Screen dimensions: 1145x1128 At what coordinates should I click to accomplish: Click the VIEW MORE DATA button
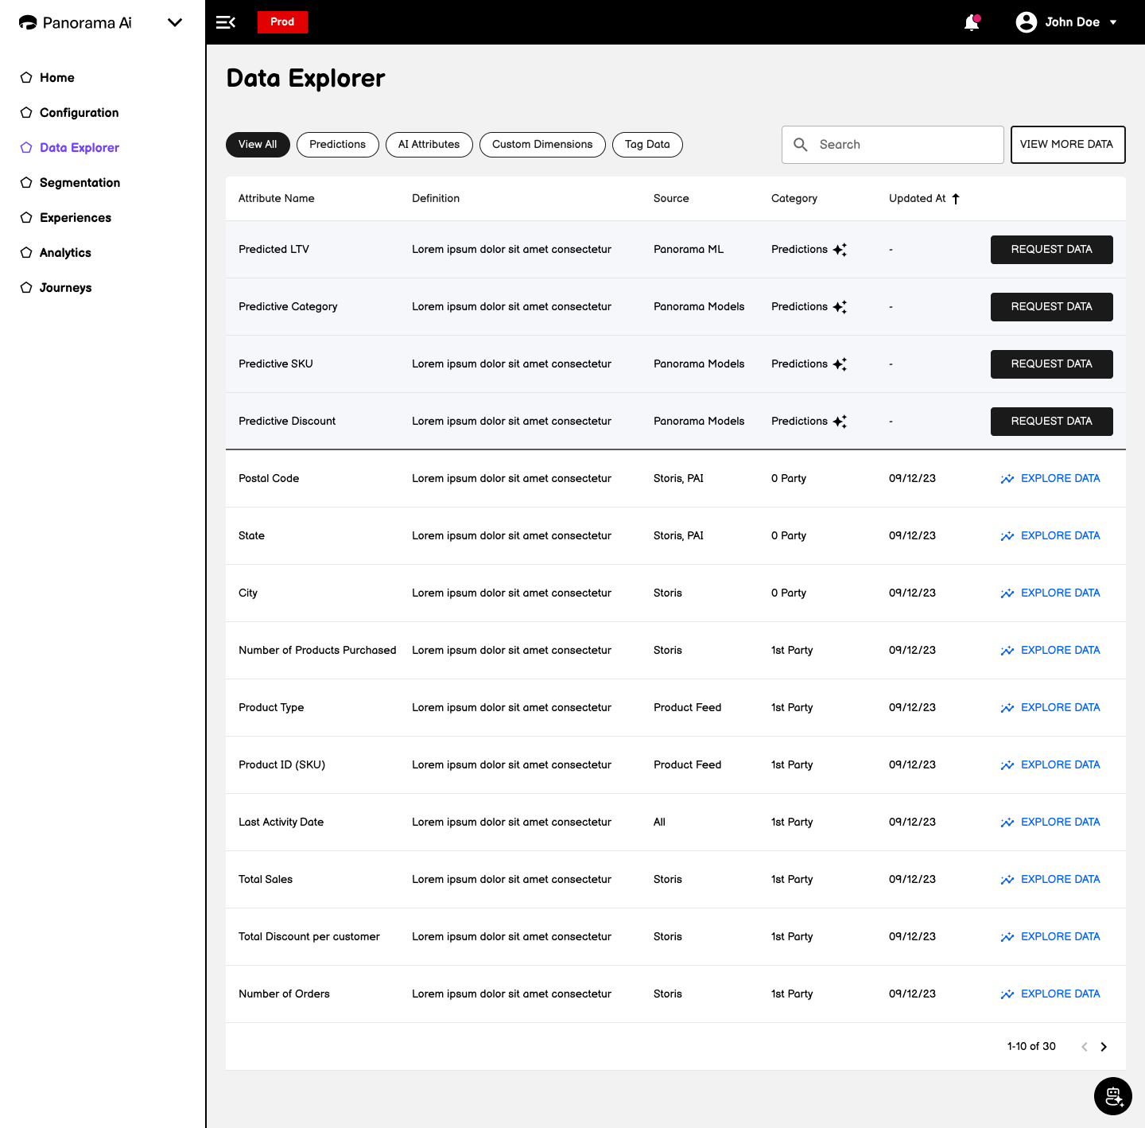[x=1067, y=145]
